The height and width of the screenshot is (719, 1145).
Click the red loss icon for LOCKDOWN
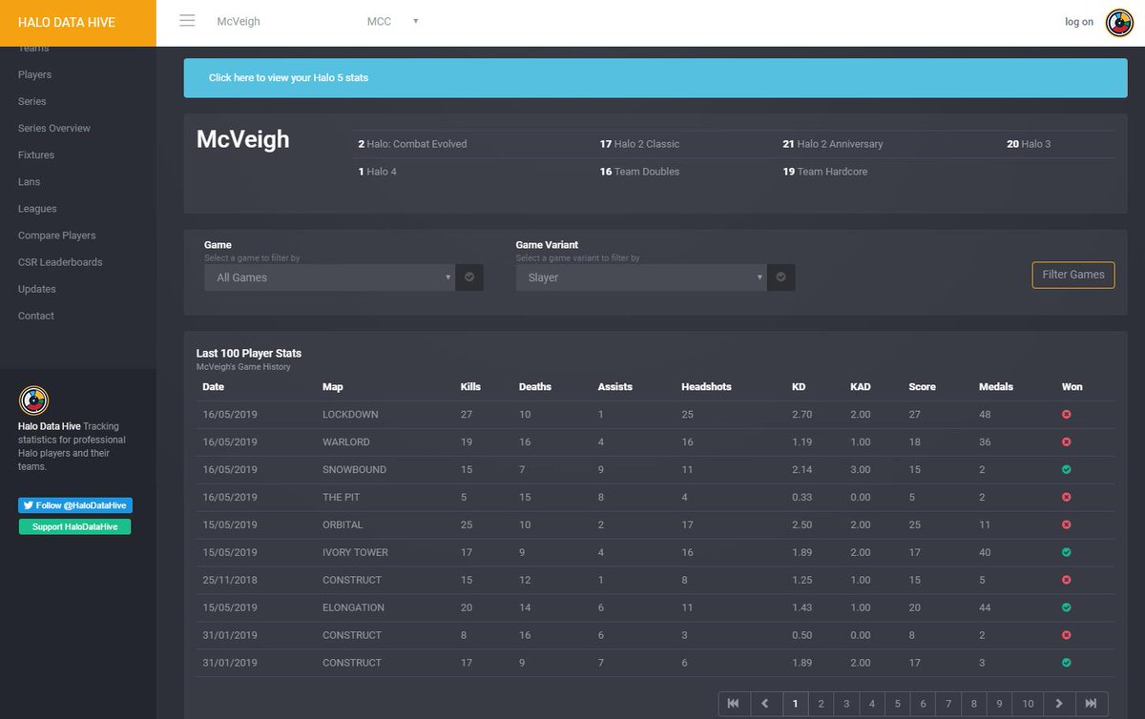1066,415
